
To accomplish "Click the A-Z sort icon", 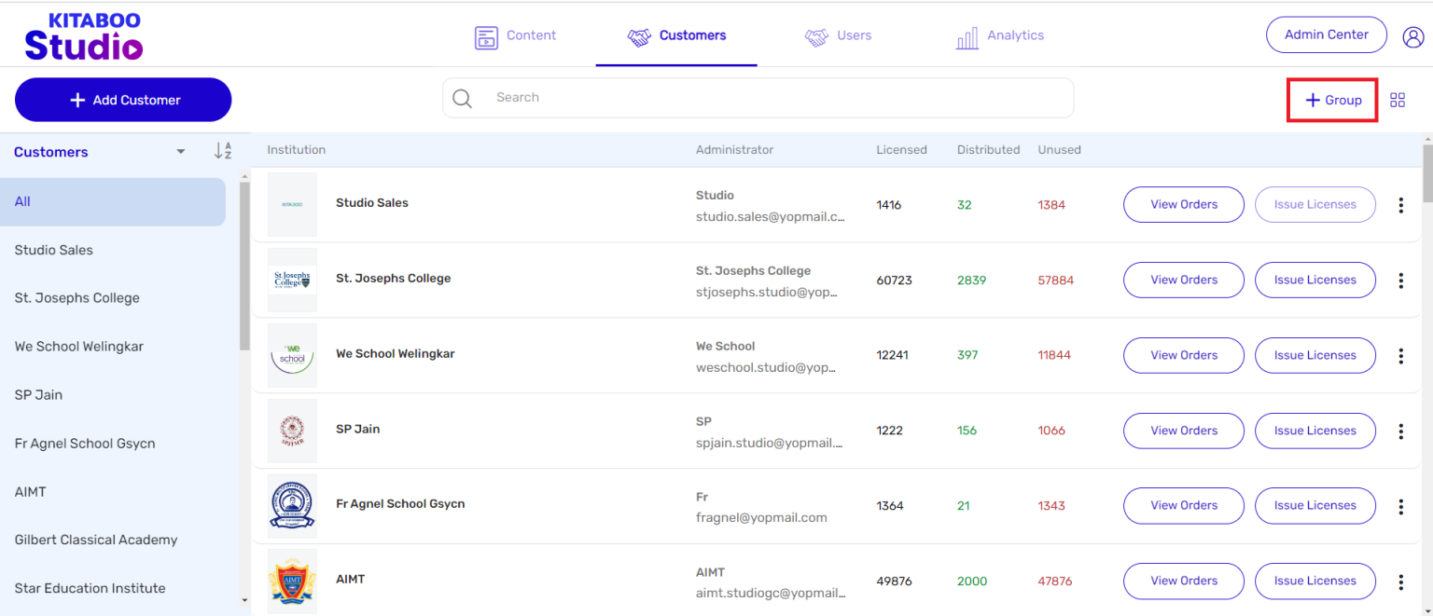I will (x=223, y=151).
